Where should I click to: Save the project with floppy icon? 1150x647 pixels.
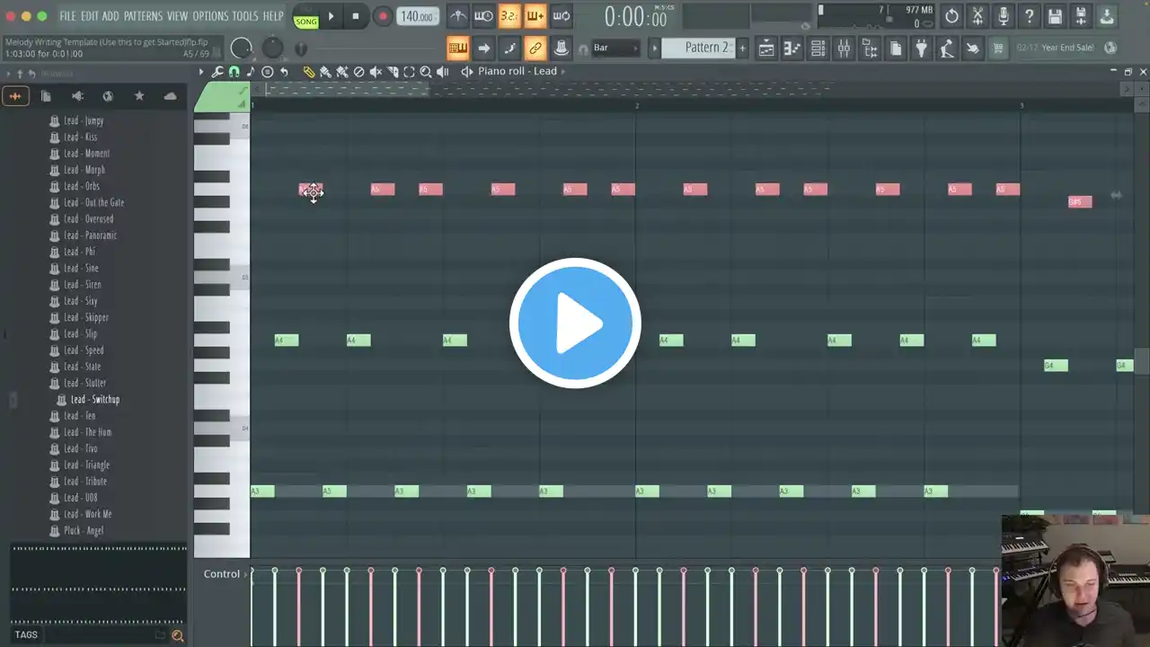tap(1055, 16)
